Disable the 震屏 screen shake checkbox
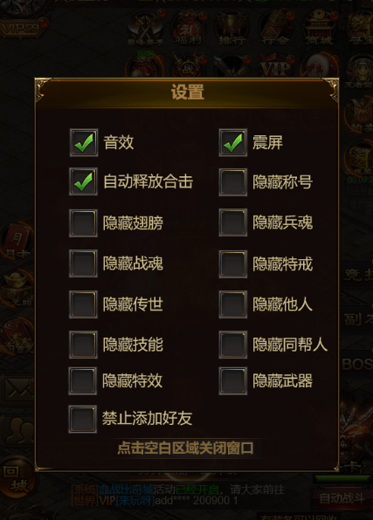The height and width of the screenshot is (520, 373). pos(233,142)
